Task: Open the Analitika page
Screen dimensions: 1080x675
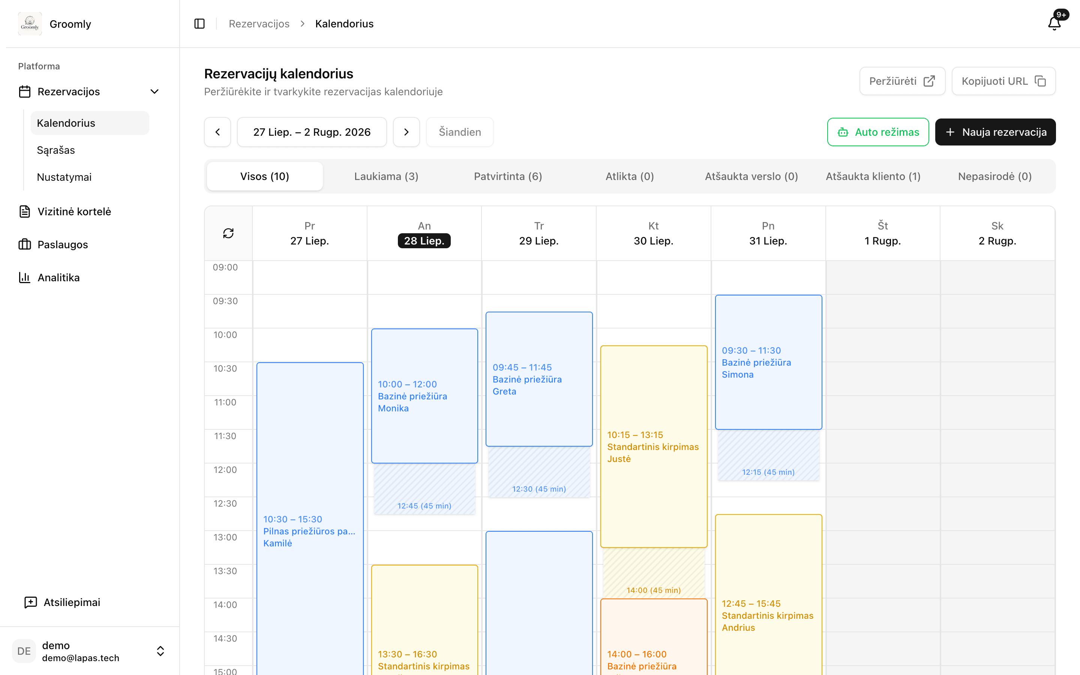Action: pos(89,277)
